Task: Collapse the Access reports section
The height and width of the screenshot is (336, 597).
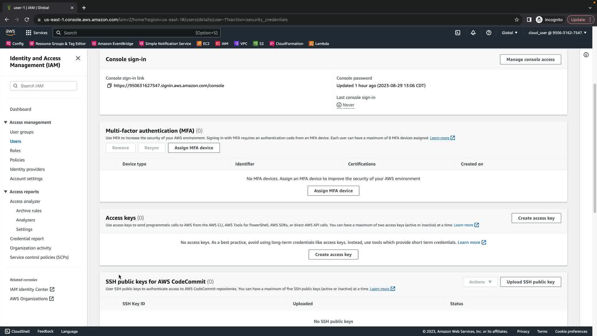Action: [6, 192]
